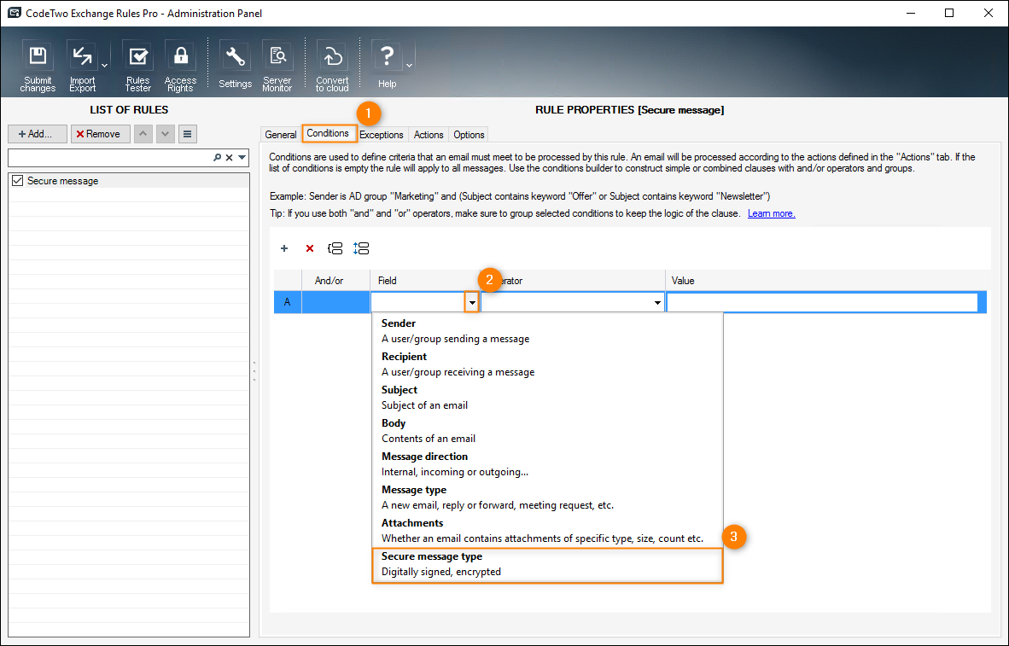Viewport: 1009px width, 646px height.
Task: Open the Server Monitor
Action: click(x=277, y=67)
